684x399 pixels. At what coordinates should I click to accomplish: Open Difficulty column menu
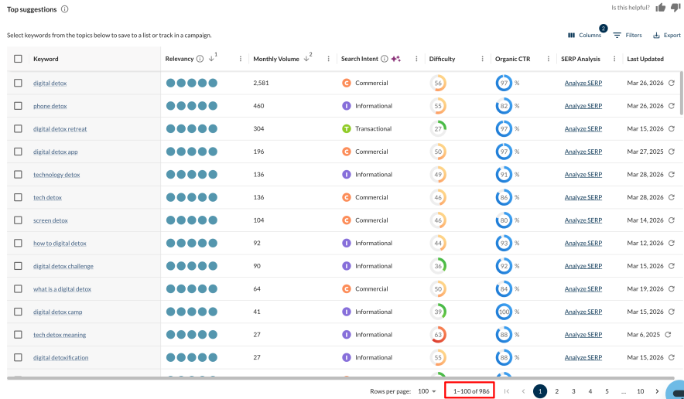point(483,59)
